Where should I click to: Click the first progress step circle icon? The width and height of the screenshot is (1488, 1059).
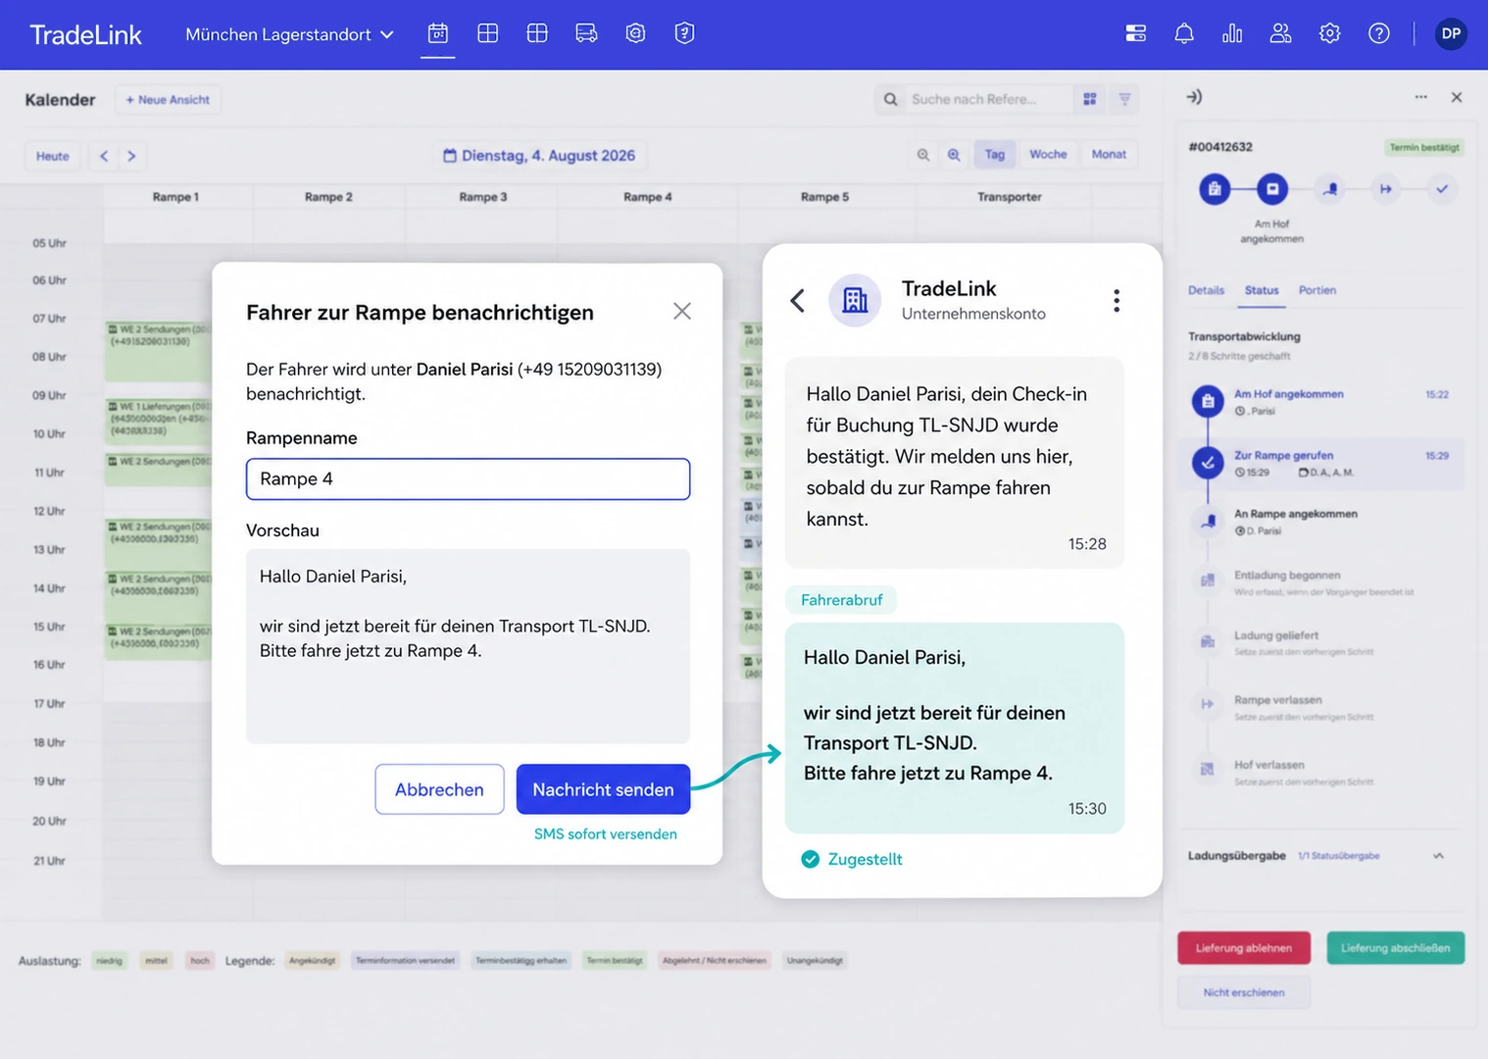1215,189
